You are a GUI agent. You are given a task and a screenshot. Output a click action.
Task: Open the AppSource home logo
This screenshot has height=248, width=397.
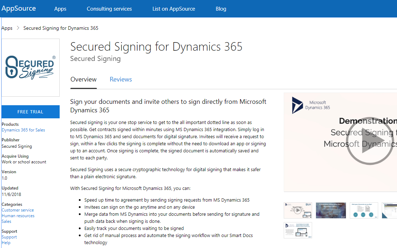(x=18, y=9)
